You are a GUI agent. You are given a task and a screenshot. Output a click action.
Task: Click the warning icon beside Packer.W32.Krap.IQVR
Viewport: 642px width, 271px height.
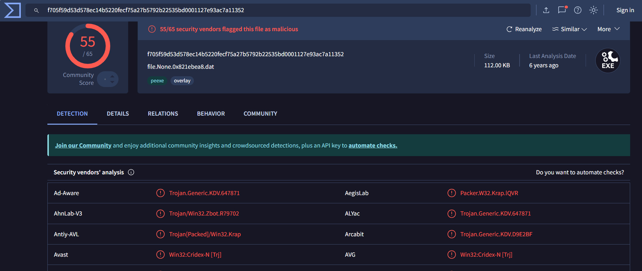tap(452, 193)
